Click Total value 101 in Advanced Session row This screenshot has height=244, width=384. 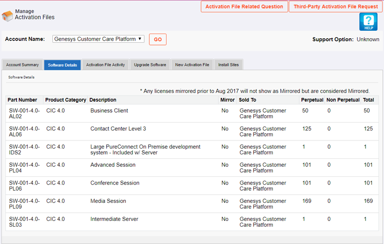[x=368, y=165]
